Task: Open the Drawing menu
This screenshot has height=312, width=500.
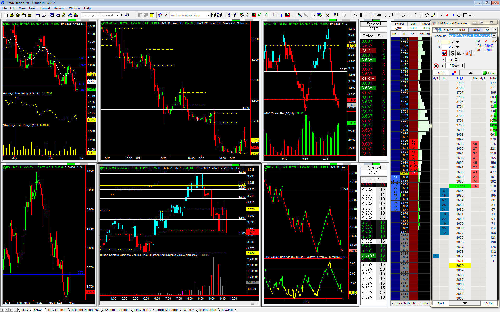Action: coord(59,8)
